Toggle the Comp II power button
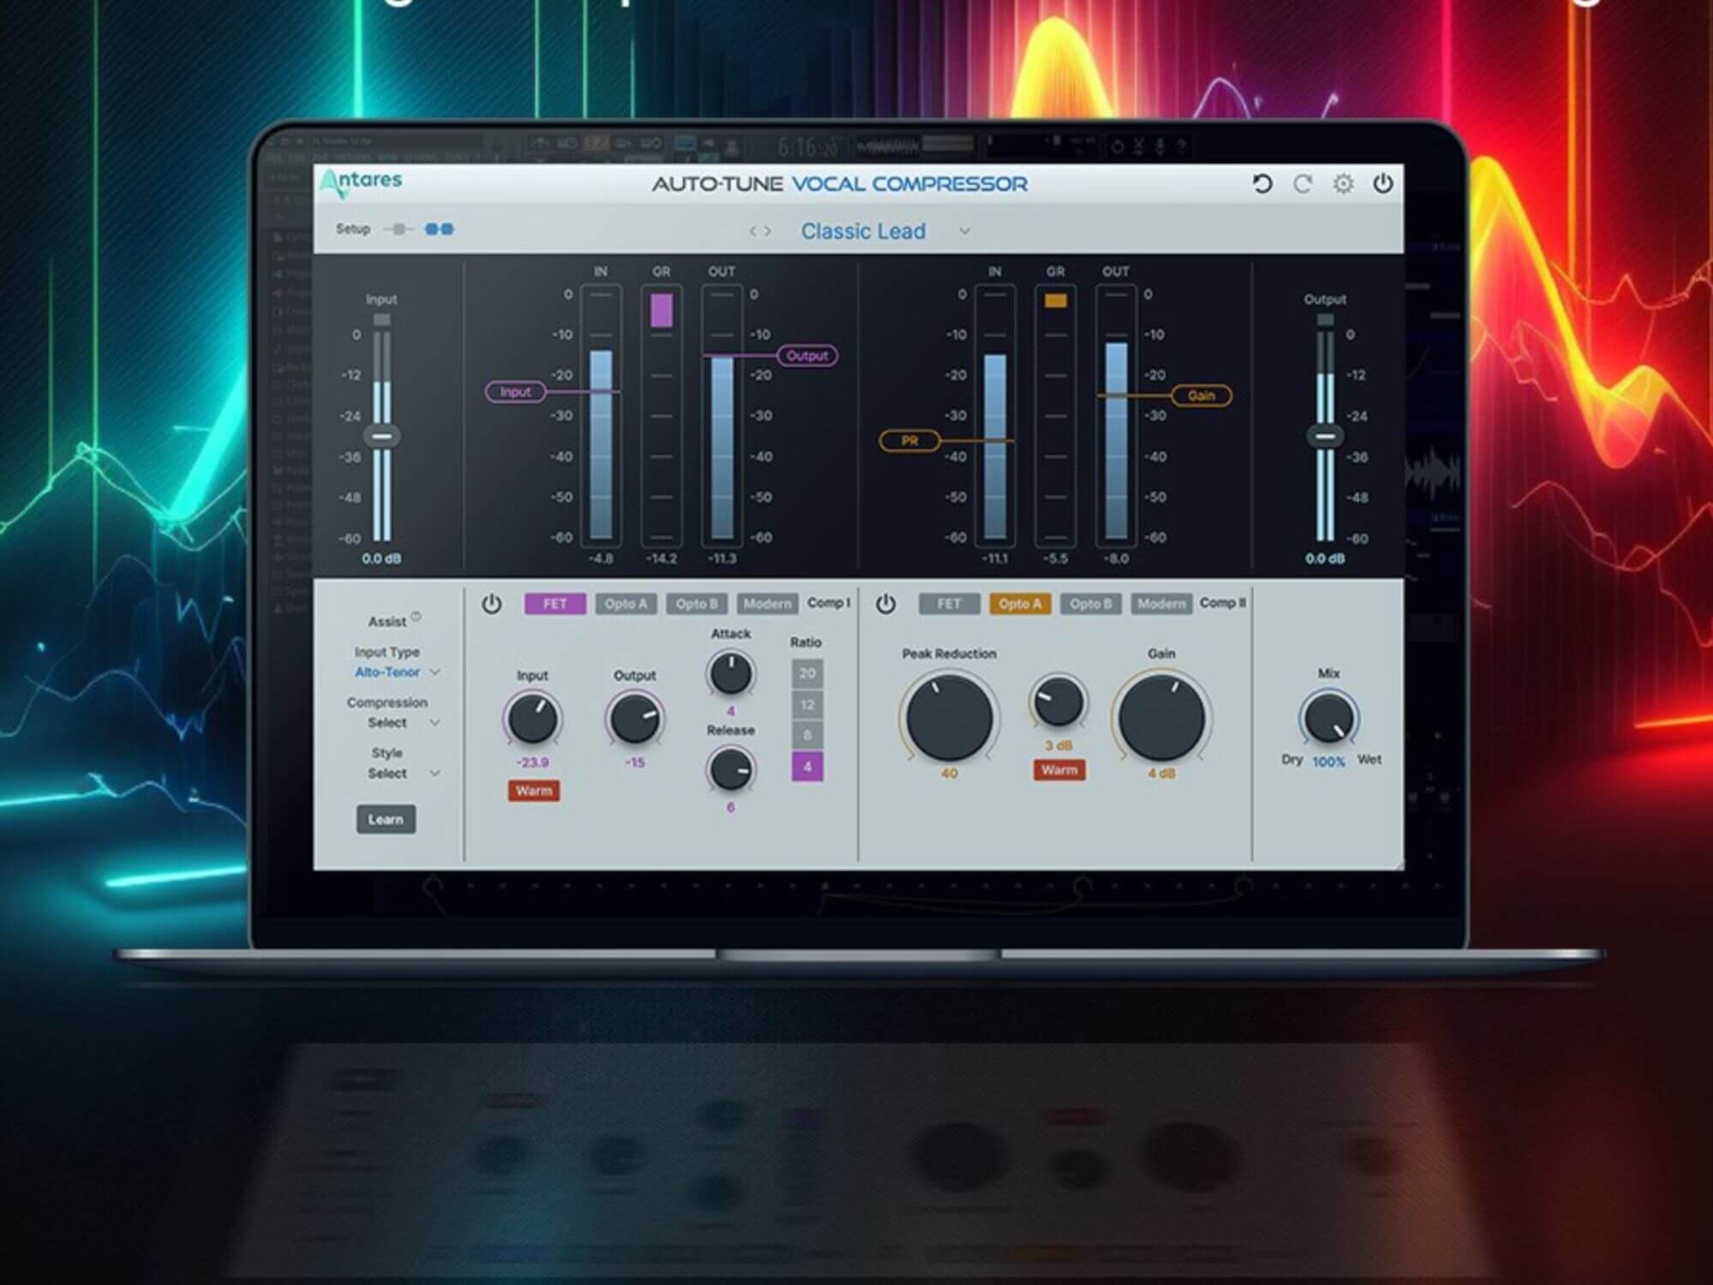1713x1285 pixels. click(887, 604)
